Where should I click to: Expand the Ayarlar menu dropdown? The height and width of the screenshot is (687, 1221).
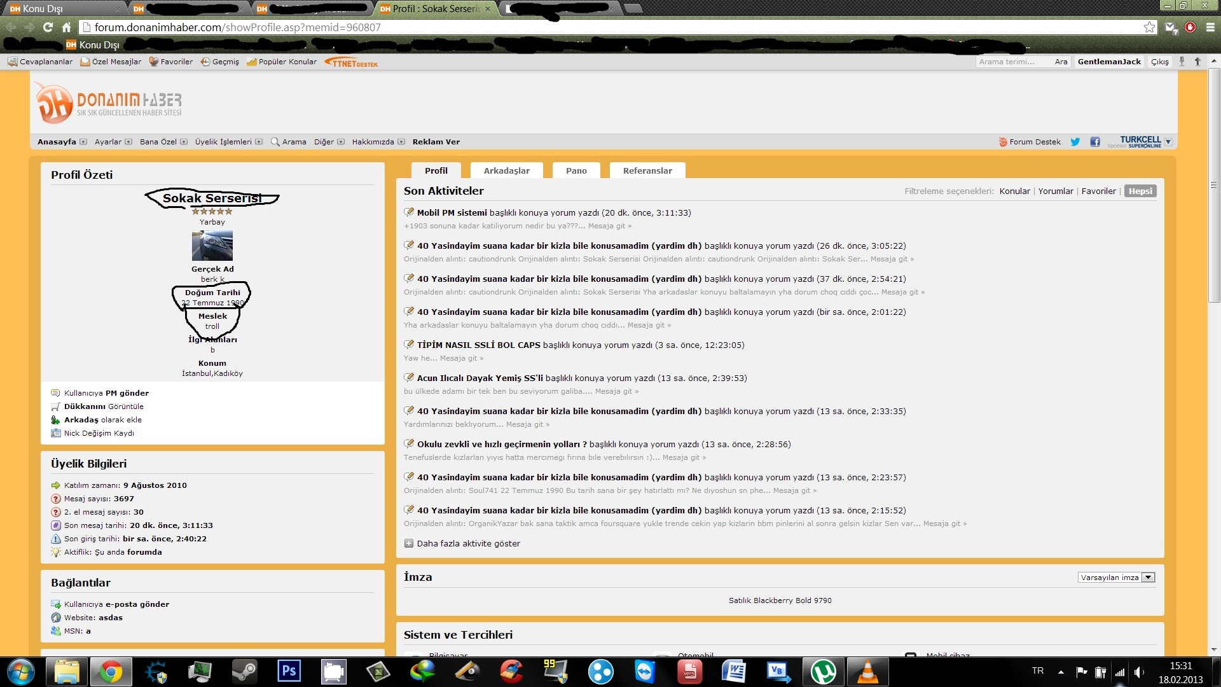click(x=128, y=142)
